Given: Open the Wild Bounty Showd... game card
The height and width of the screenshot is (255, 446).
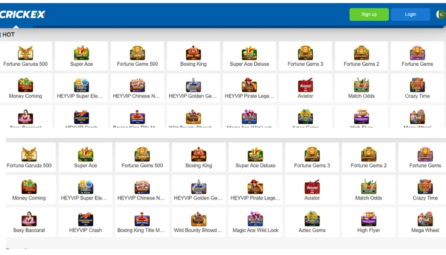Looking at the screenshot, I should click(x=199, y=222).
